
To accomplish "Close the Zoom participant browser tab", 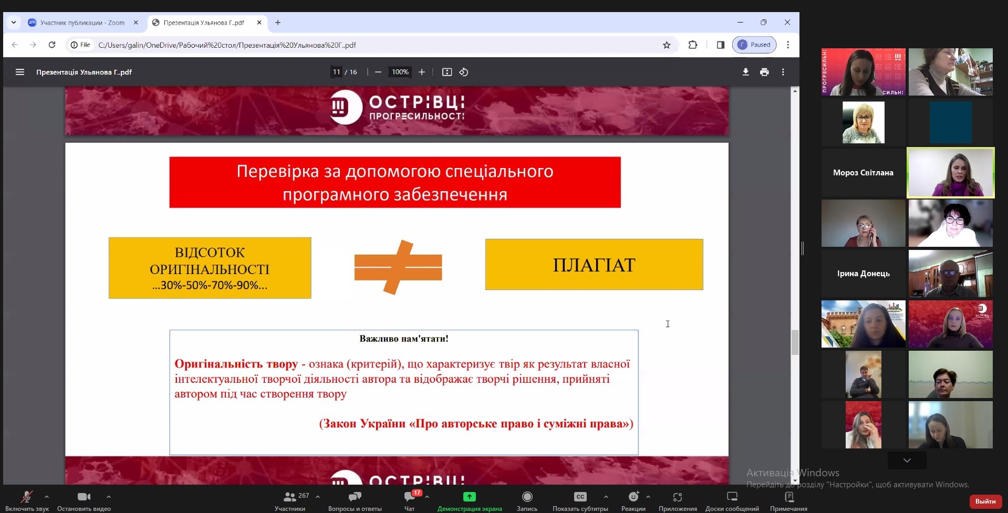I will point(136,23).
